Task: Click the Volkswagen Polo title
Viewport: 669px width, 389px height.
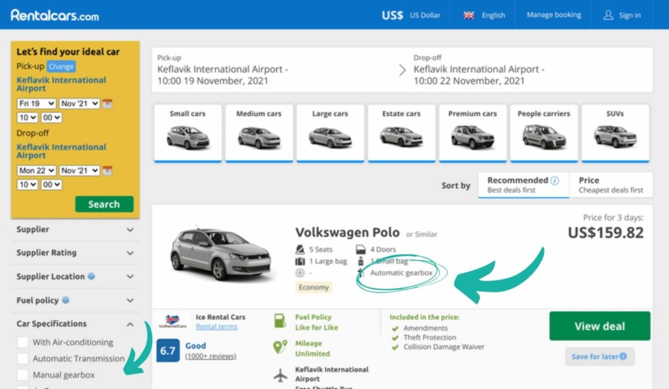Action: pos(348,232)
